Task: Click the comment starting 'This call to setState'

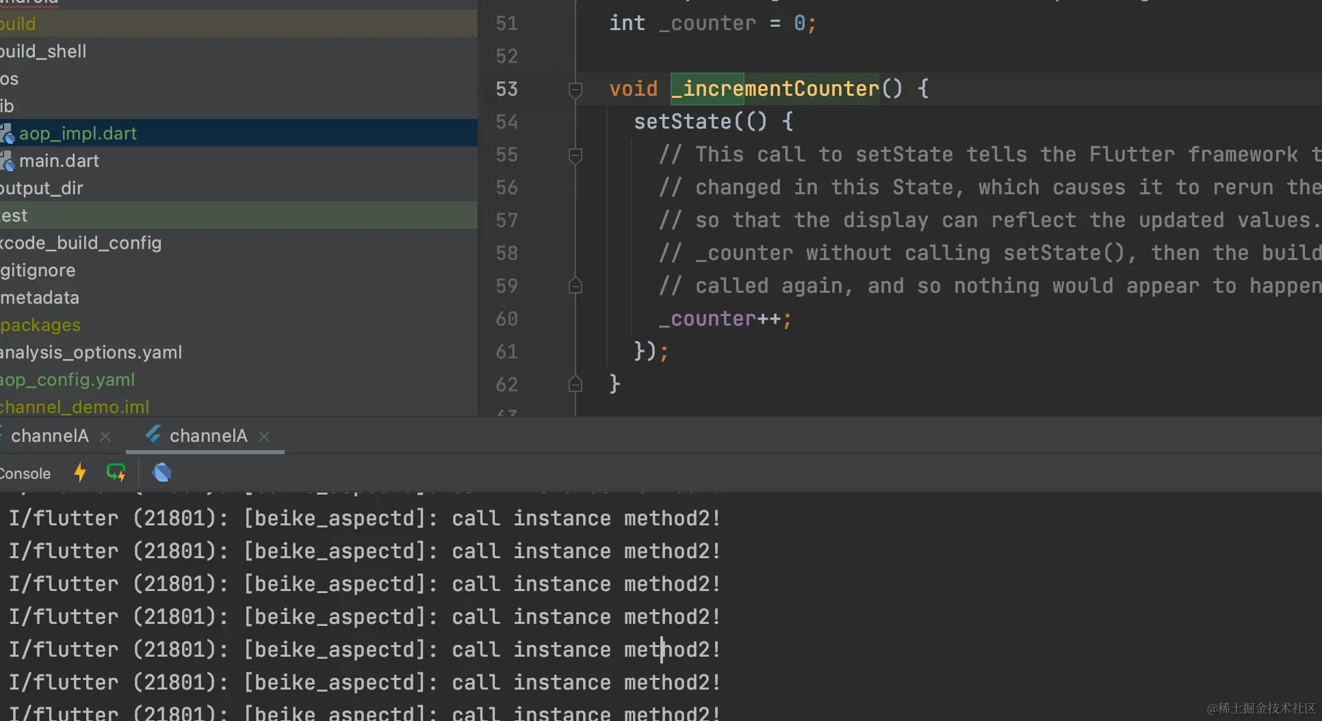Action: (990, 155)
